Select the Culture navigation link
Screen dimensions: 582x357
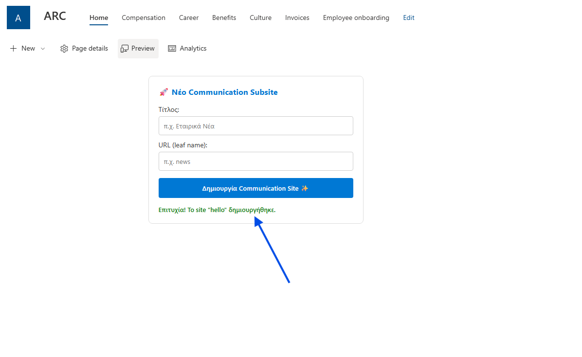click(260, 18)
